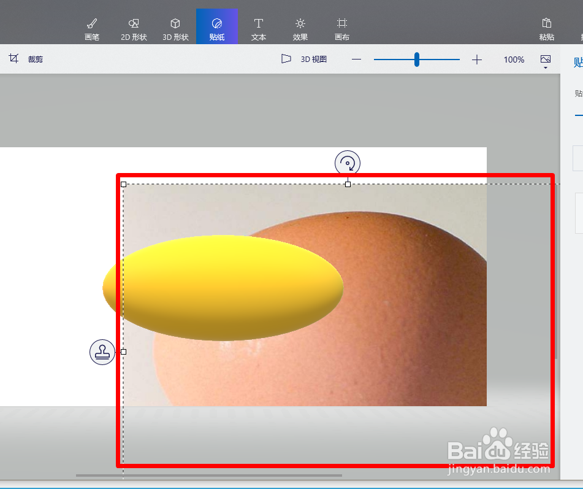Click the 裁剪 text label
This screenshot has width=583, height=489.
[36, 59]
